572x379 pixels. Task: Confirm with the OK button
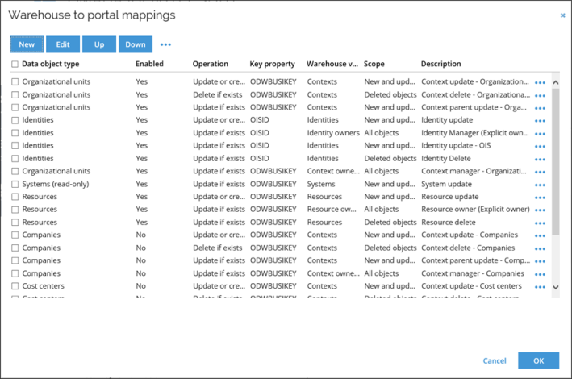point(538,360)
